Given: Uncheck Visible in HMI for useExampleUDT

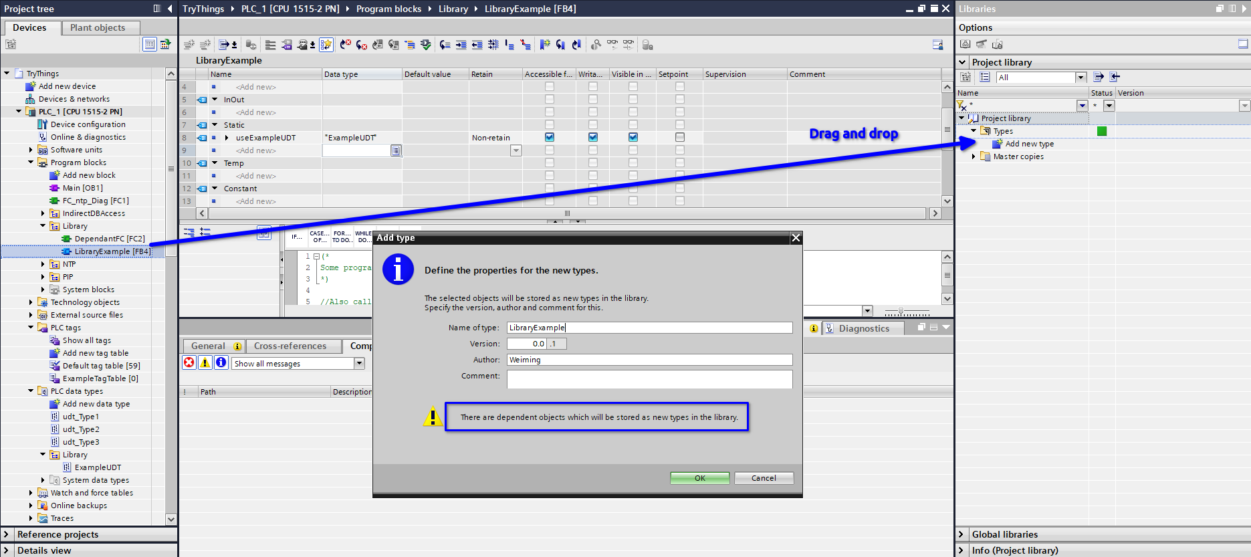Looking at the screenshot, I should (x=633, y=137).
